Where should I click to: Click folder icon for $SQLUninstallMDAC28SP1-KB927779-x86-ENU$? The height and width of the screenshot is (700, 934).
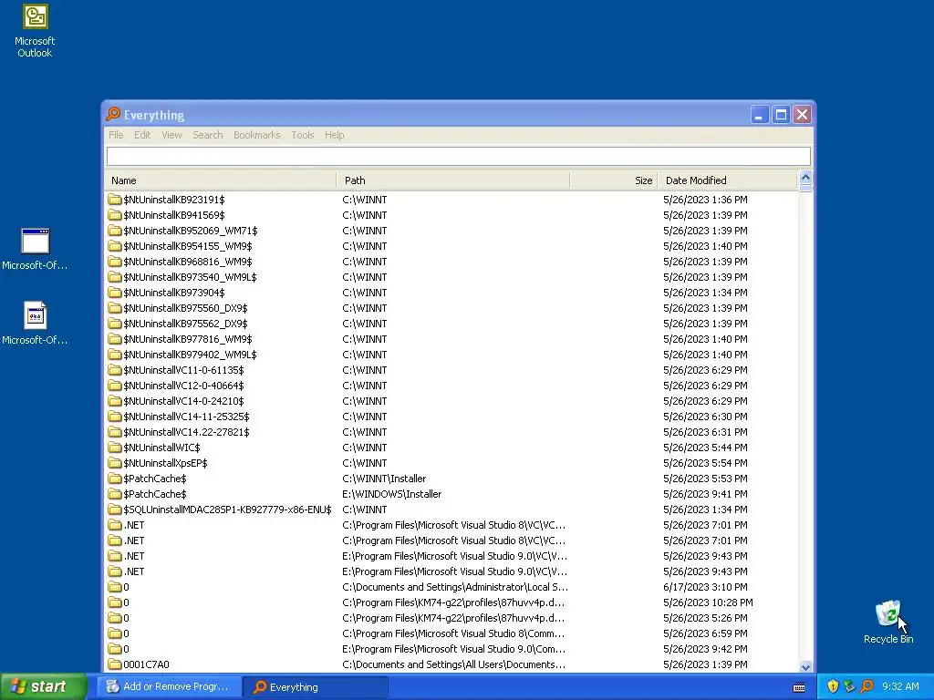click(114, 509)
